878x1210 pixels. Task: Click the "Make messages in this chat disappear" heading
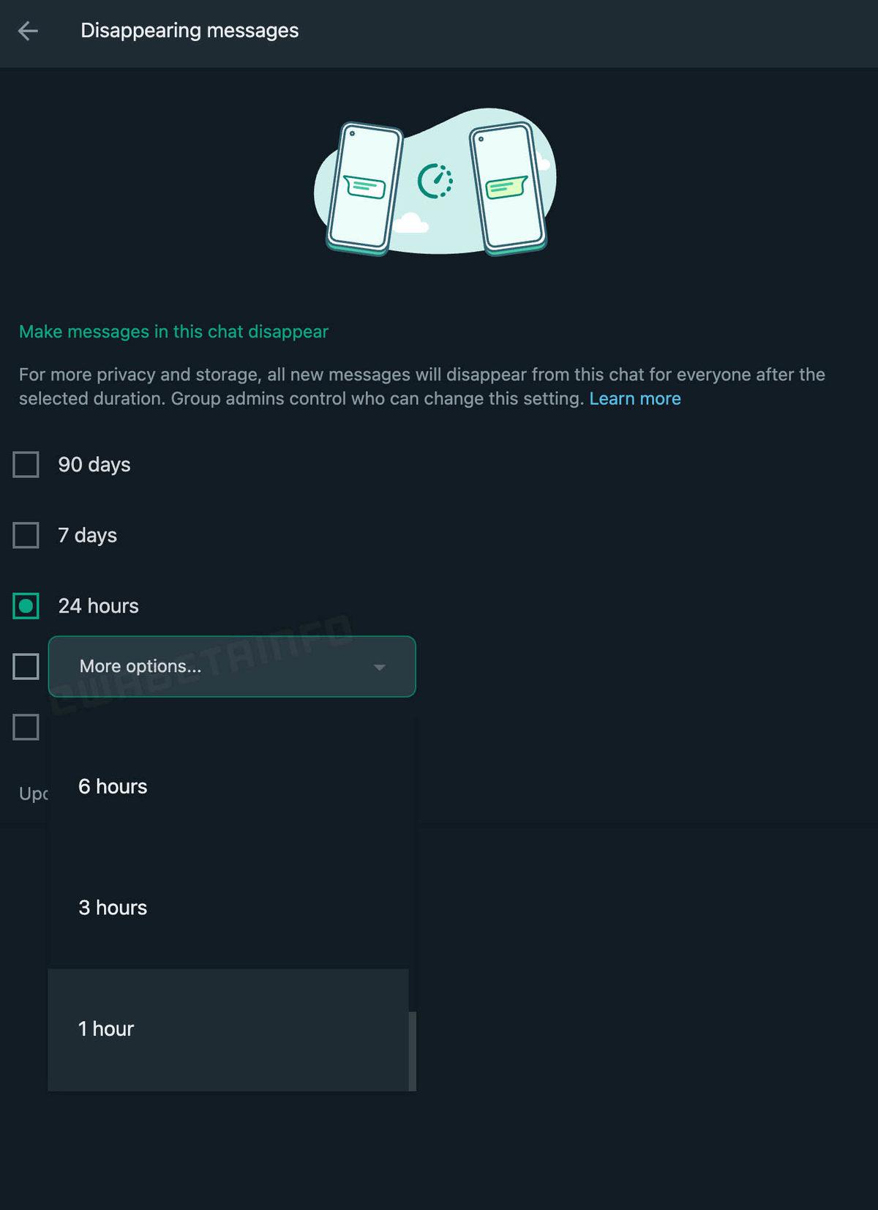[x=173, y=332]
